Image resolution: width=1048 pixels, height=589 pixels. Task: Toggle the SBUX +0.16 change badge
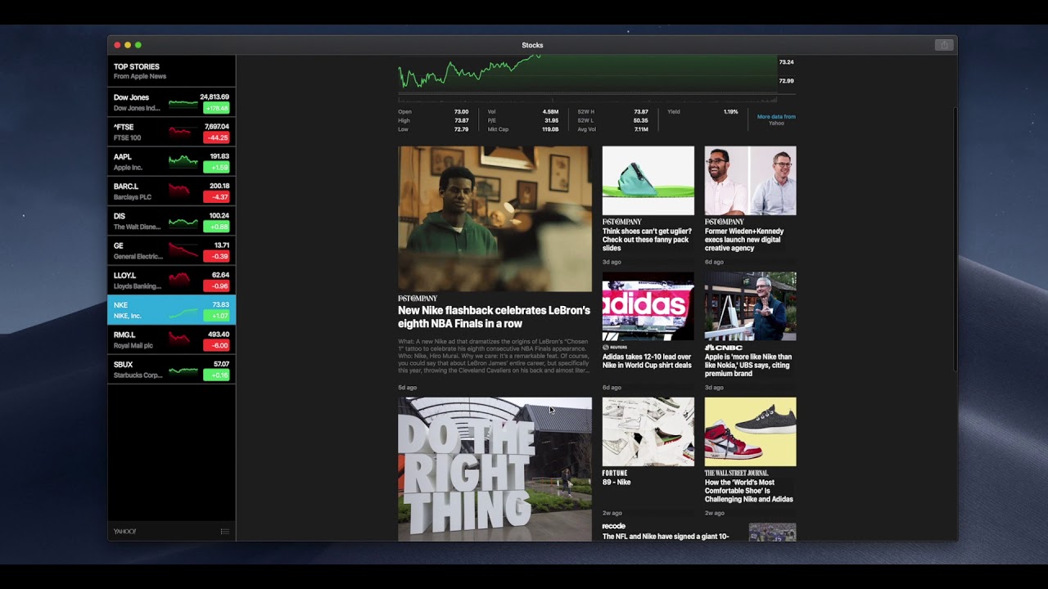pyautogui.click(x=216, y=375)
